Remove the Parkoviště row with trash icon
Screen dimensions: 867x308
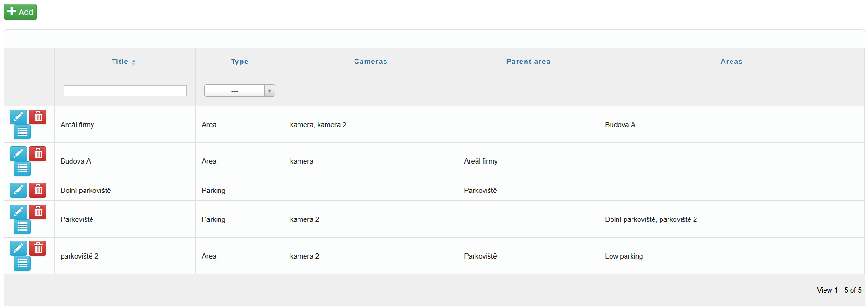pyautogui.click(x=38, y=212)
